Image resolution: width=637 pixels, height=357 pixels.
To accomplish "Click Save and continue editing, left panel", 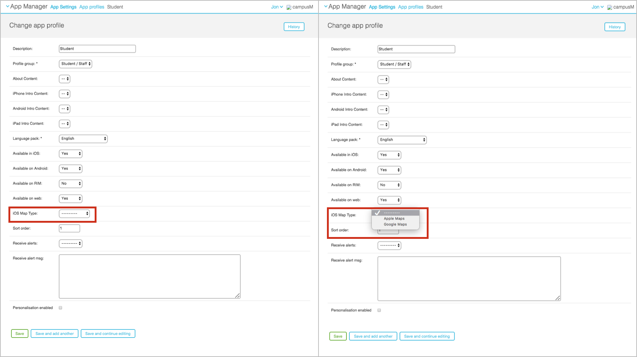I will click(x=108, y=334).
